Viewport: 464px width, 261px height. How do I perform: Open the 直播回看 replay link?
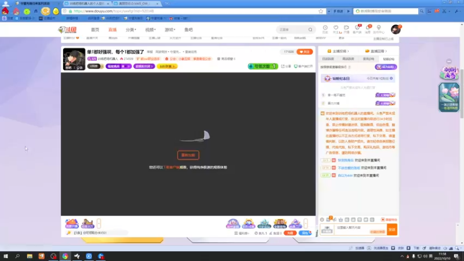point(376,51)
